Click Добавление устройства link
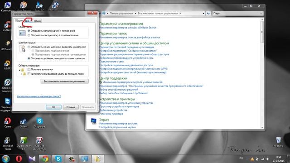 click(x=113, y=110)
